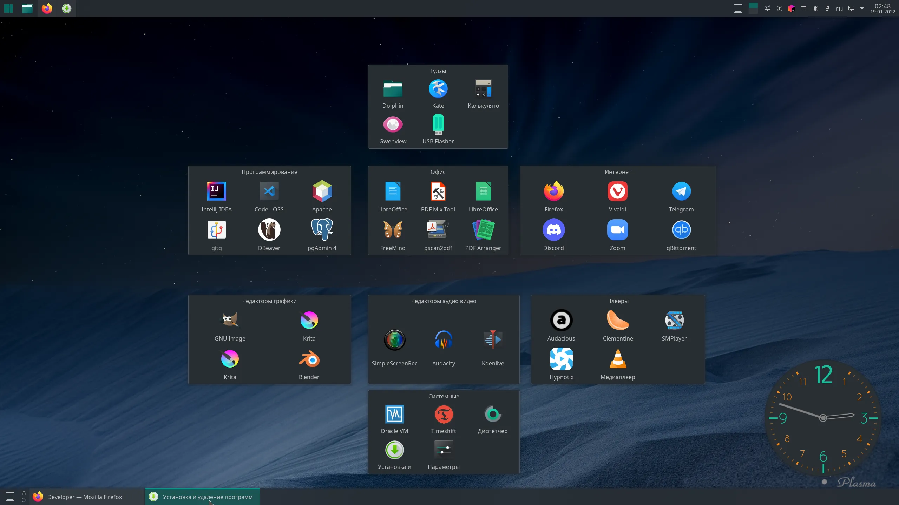The image size is (899, 505).
Task: Open the removable USB devices tray icon
Action: [827, 8]
